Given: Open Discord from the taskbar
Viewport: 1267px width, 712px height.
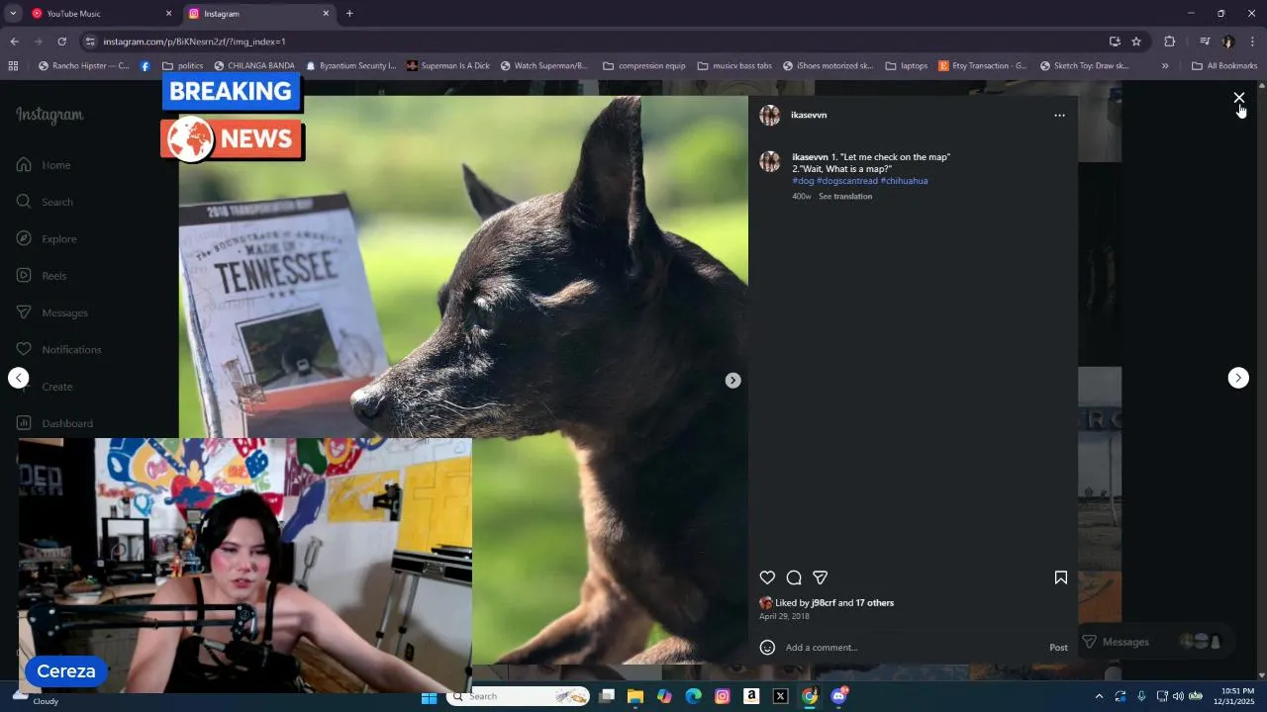Looking at the screenshot, I should click(x=839, y=697).
